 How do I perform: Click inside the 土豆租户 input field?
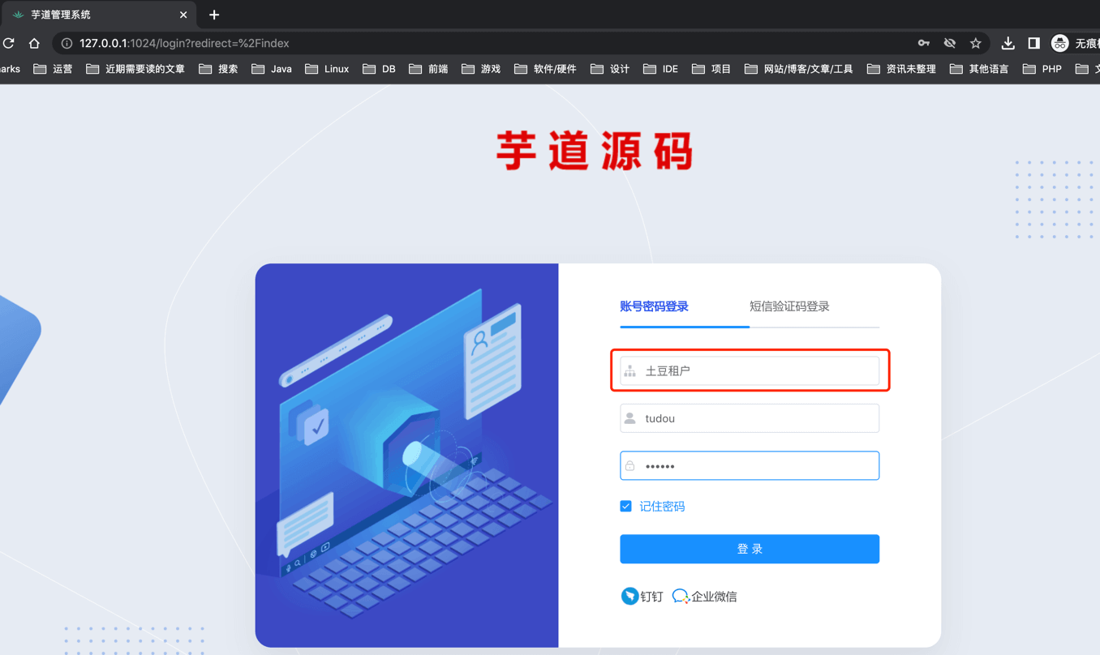[754, 370]
